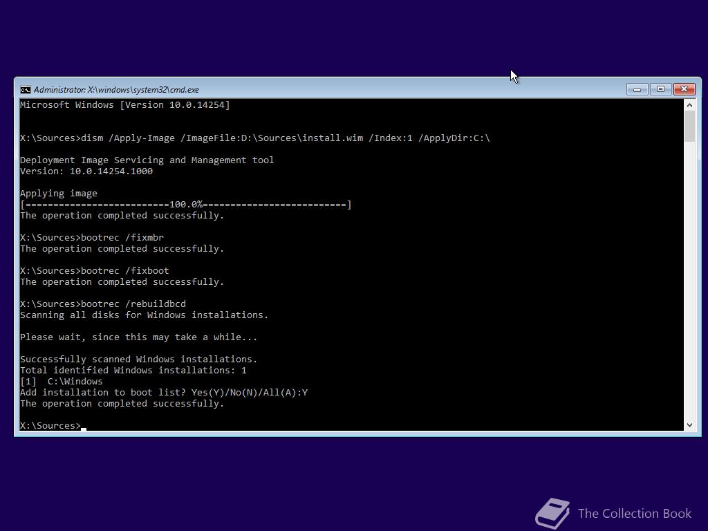Minimize the Administrator cmd.exe window
Screen dimensions: 708x531
click(637, 89)
